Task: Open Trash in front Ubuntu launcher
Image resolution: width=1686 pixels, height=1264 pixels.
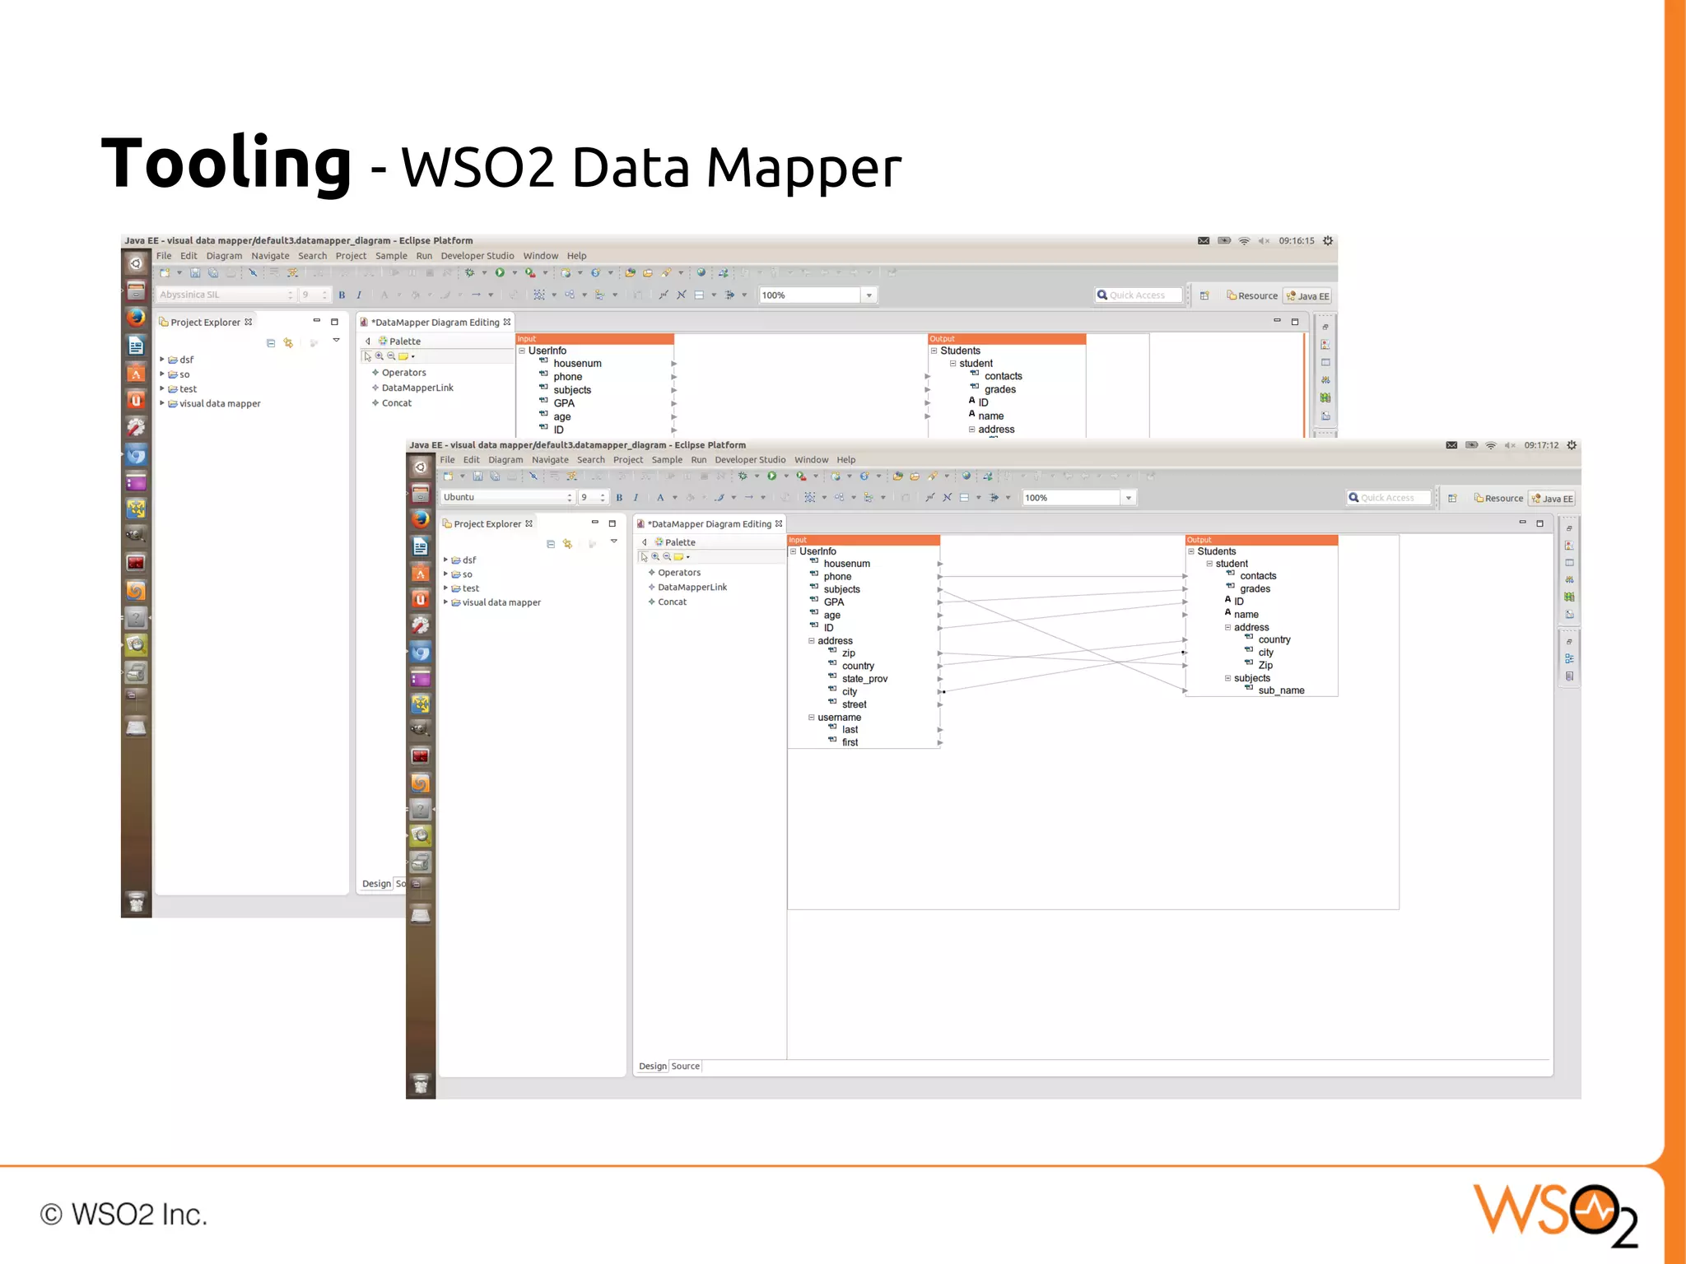Action: [421, 1085]
